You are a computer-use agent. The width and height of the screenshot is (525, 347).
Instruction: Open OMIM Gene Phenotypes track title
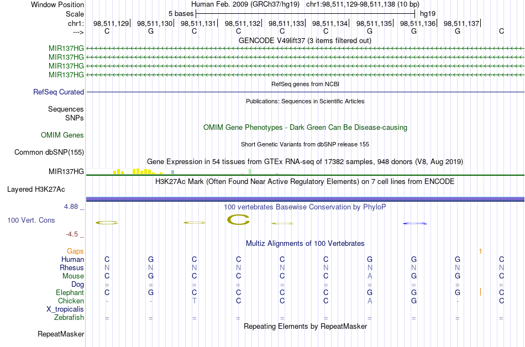305,128
